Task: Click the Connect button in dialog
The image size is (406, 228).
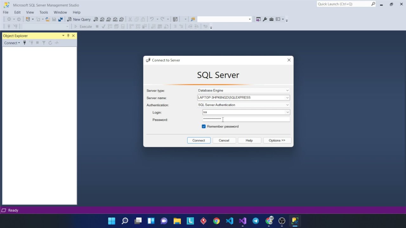Action: pos(199,140)
